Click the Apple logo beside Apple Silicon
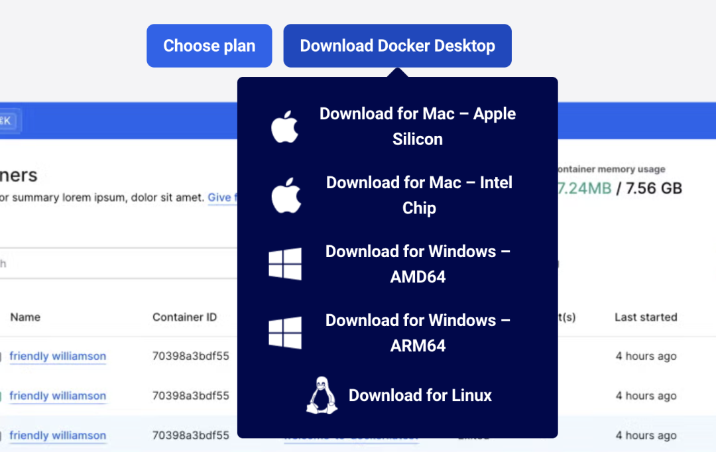Viewport: 716px width, 452px height. [x=285, y=127]
